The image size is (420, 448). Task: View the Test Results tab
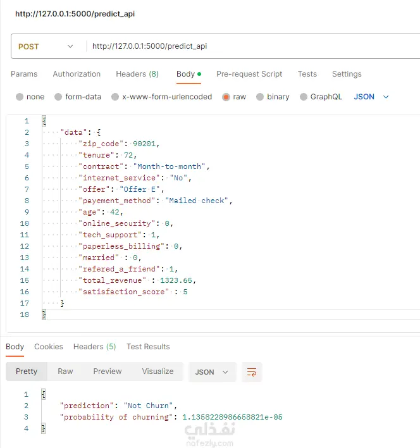[148, 347]
